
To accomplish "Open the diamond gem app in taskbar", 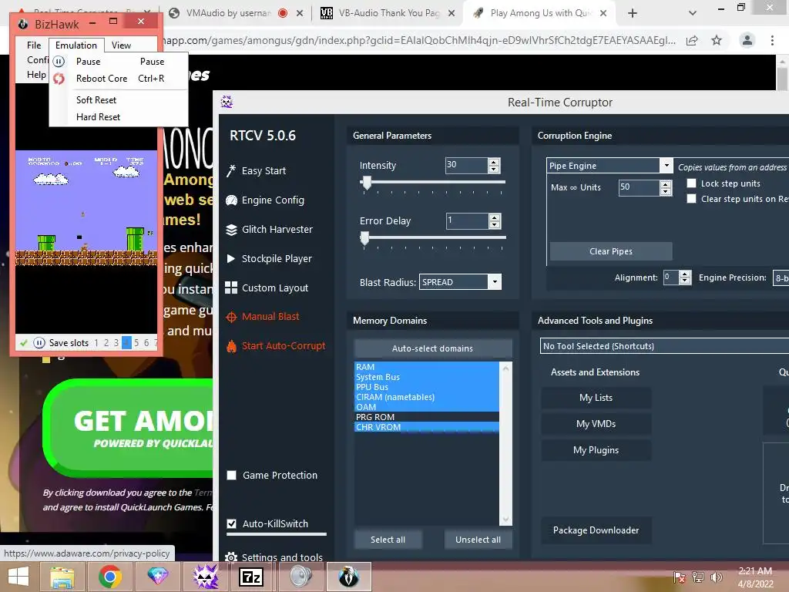I will pyautogui.click(x=157, y=577).
